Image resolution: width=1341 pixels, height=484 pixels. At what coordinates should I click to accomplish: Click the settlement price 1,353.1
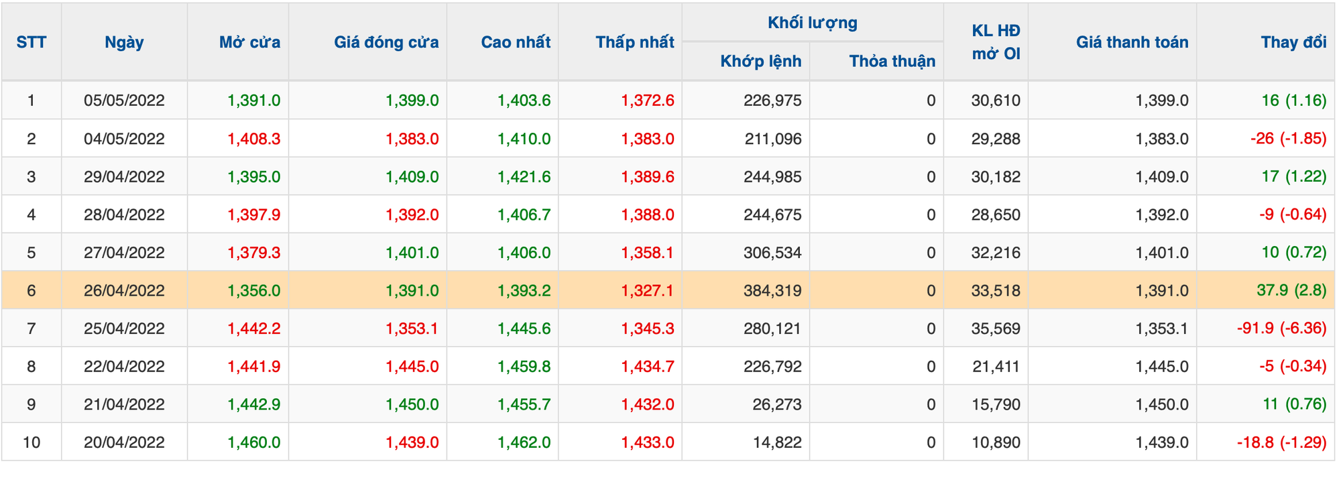1162,328
